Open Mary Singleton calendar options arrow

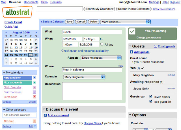click(x=35, y=78)
